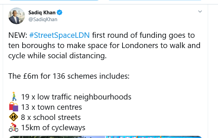The height and width of the screenshot is (138, 218).
Task: Click the blue verified badge icon
Action: (59, 13)
